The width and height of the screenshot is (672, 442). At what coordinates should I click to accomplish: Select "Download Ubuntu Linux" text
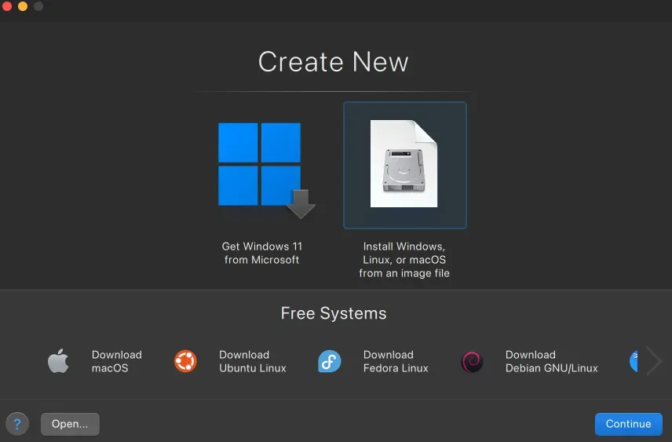click(253, 361)
